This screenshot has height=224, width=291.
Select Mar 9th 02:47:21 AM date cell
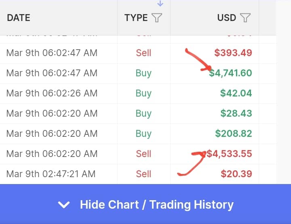pyautogui.click(x=51, y=174)
